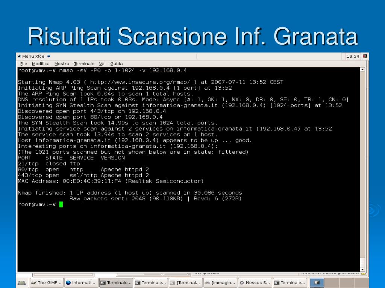The image size is (385, 288).
Task: Click the 'Discovered open port 443/tcp' line
Action: [92, 111]
